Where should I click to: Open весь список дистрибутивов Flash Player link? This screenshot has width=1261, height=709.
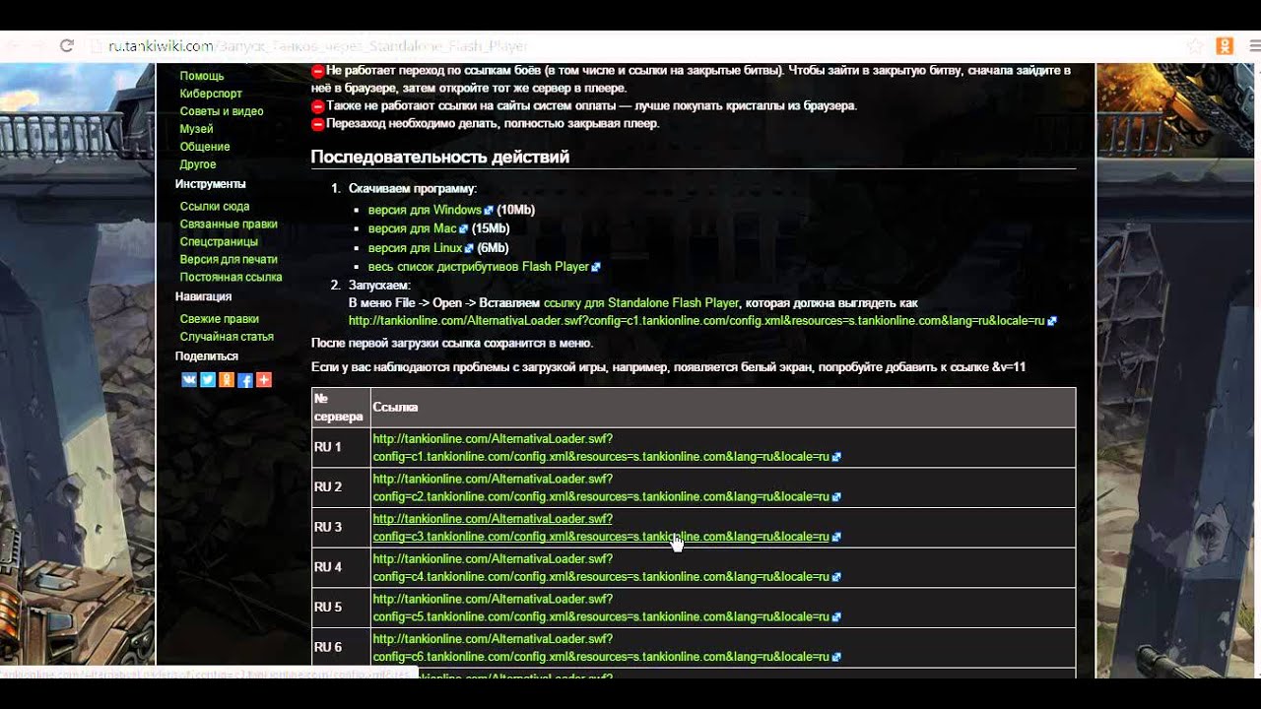[479, 266]
